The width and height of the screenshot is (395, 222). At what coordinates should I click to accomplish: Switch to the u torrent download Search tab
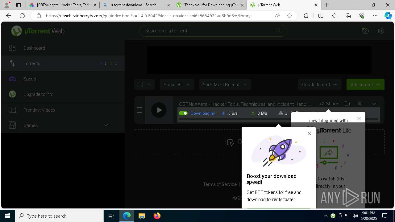click(x=137, y=5)
